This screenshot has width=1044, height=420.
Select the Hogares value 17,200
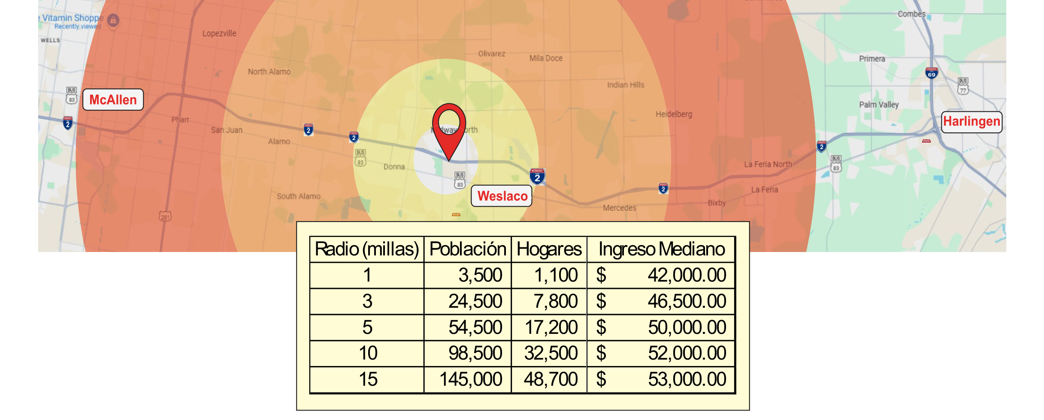coord(551,327)
